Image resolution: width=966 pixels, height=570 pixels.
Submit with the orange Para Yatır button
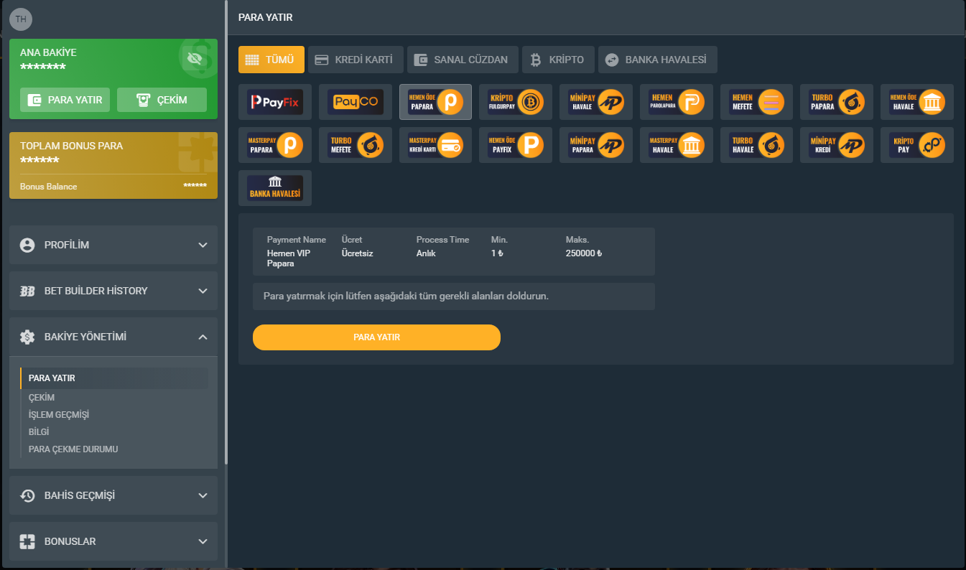(x=376, y=337)
